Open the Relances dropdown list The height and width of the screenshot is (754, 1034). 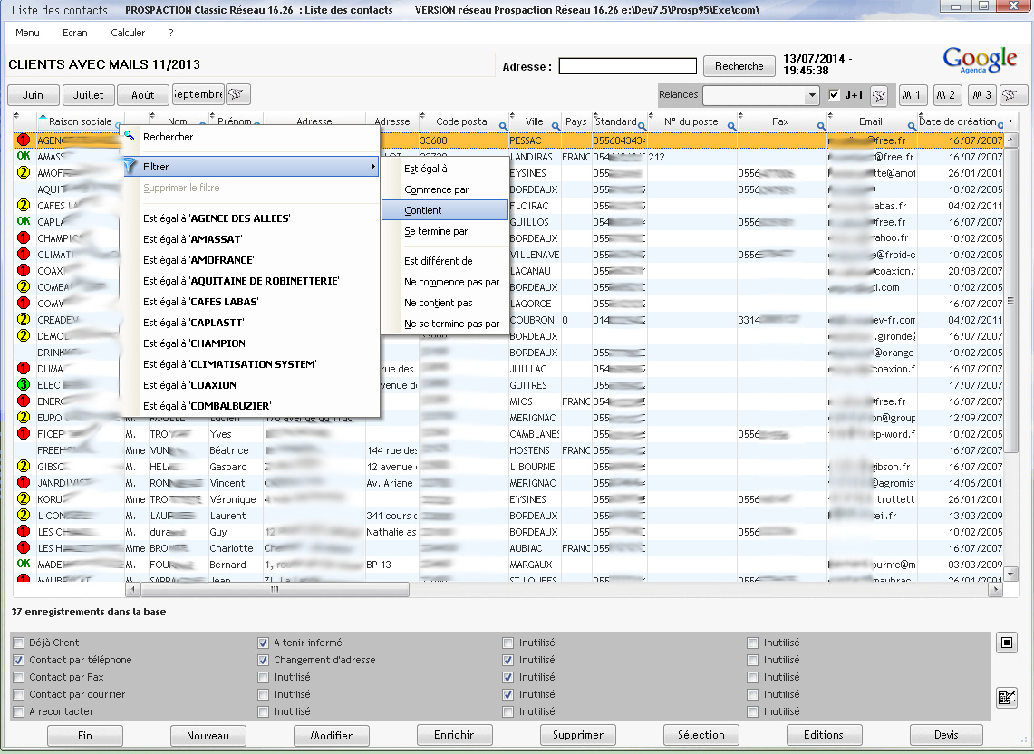coord(811,95)
